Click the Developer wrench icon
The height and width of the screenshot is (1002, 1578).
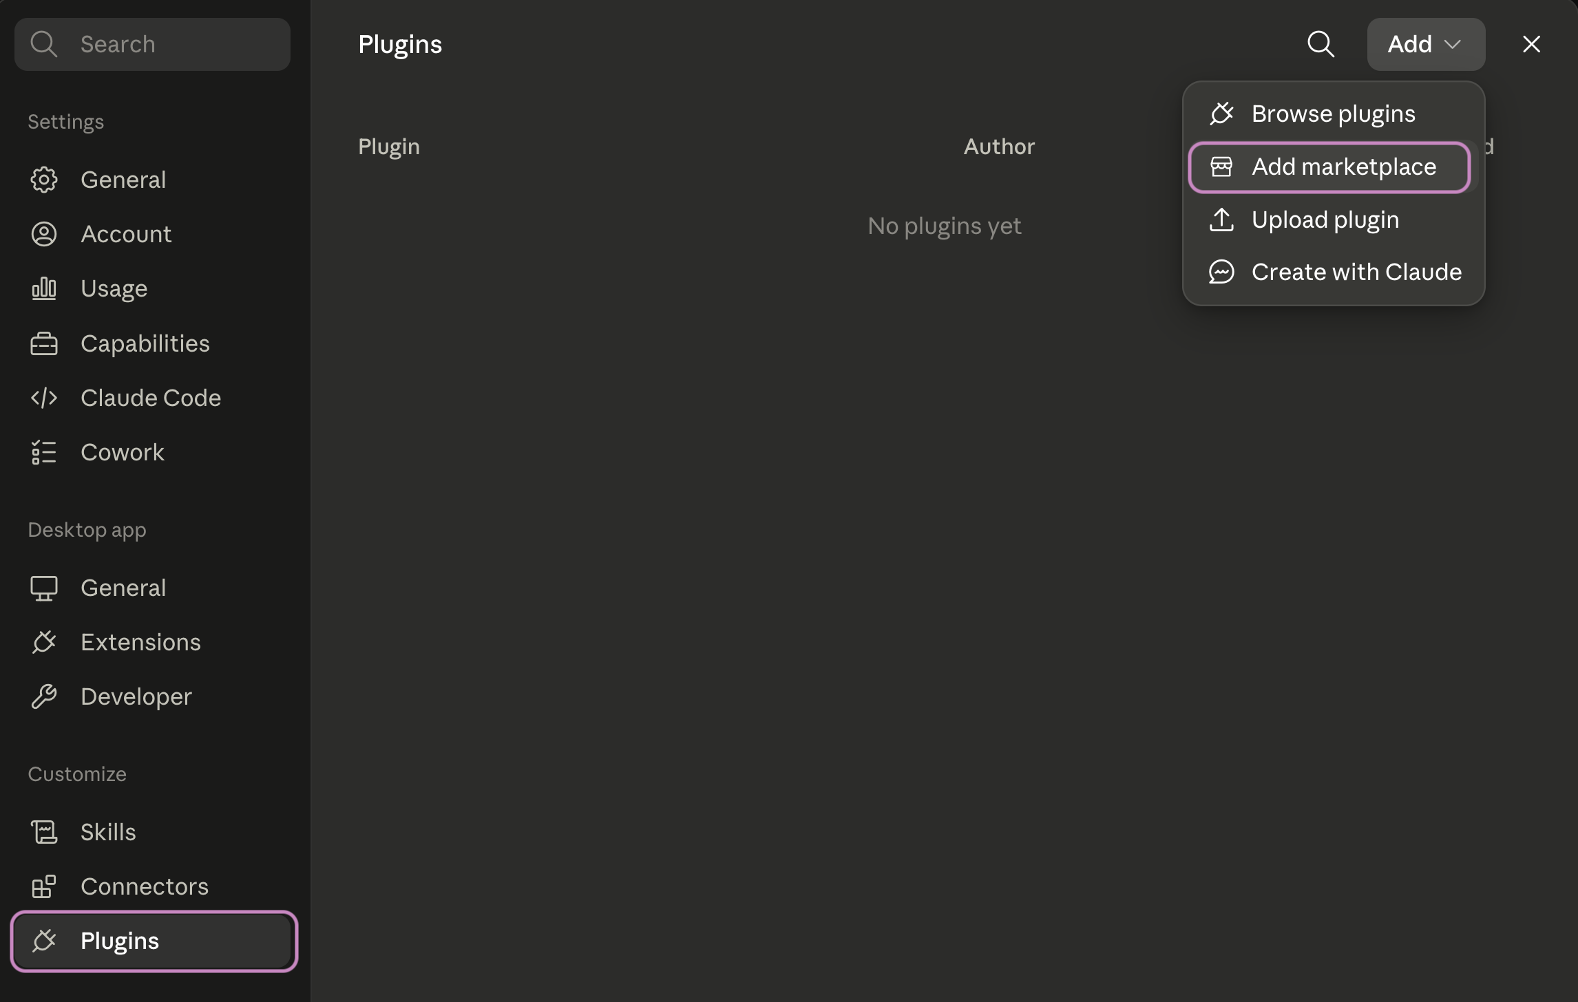[x=44, y=696]
